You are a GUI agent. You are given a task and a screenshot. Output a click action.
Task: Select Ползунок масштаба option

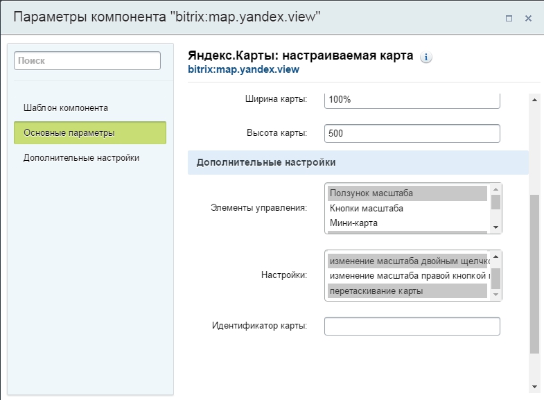407,193
